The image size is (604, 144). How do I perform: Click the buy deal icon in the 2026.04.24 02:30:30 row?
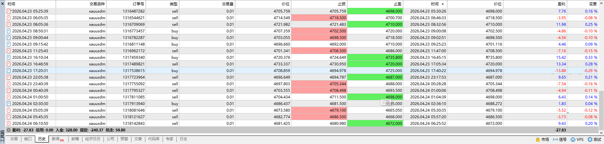coord(9,104)
